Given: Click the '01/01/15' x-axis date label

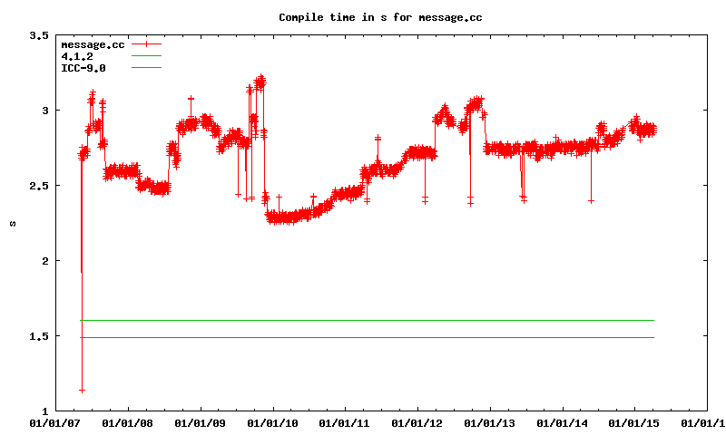Looking at the screenshot, I should pos(634,422).
